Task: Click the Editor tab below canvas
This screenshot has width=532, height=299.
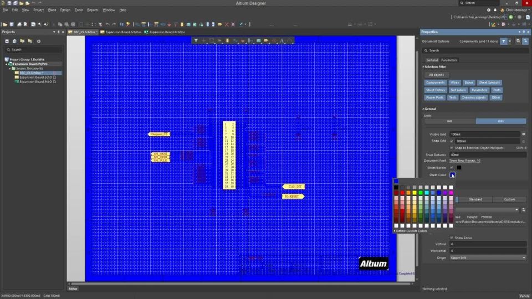Action: click(73, 289)
